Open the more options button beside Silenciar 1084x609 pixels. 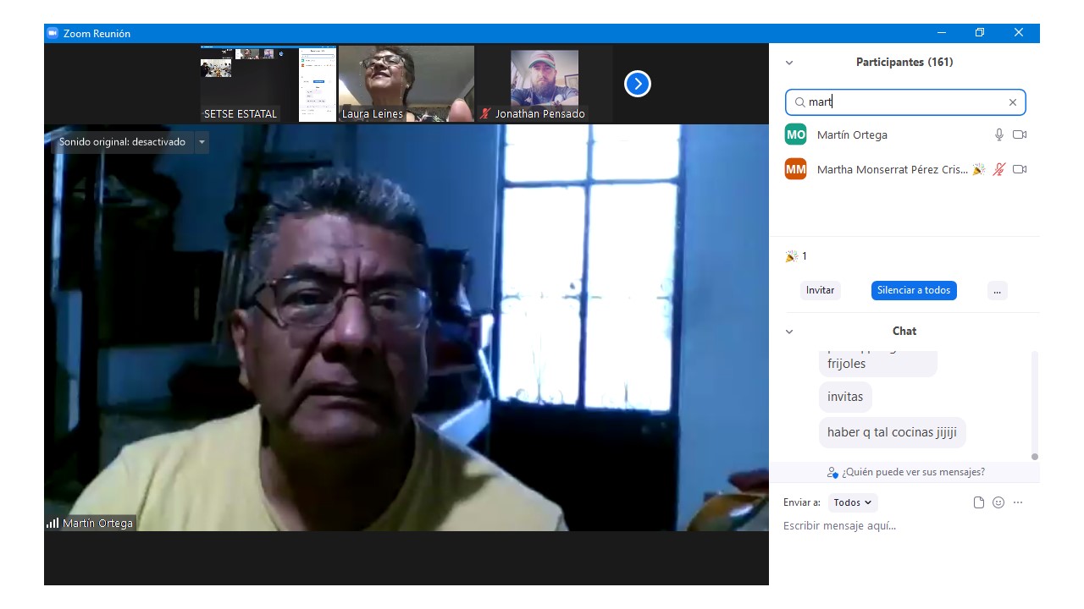(997, 290)
